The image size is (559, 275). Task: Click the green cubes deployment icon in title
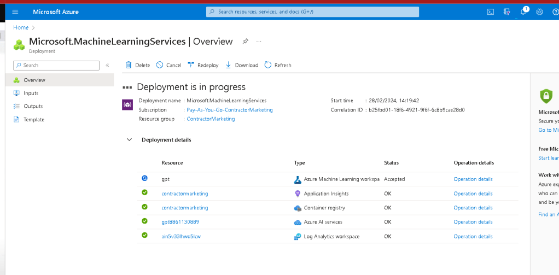pyautogui.click(x=19, y=44)
